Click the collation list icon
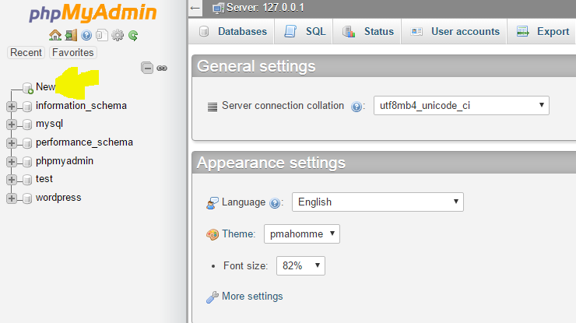Image resolution: width=576 pixels, height=323 pixels. [x=212, y=107]
